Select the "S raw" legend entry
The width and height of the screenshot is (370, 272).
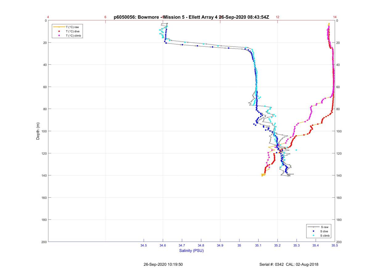(318, 227)
